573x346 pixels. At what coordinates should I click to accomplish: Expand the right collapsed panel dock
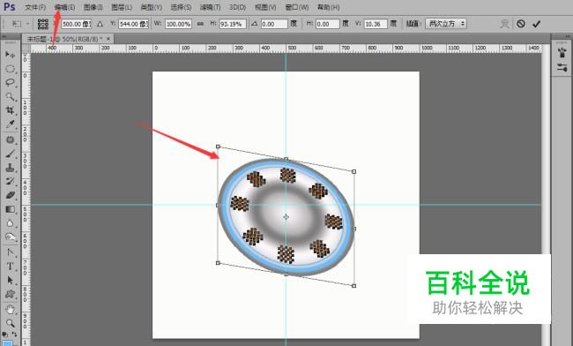(568, 36)
